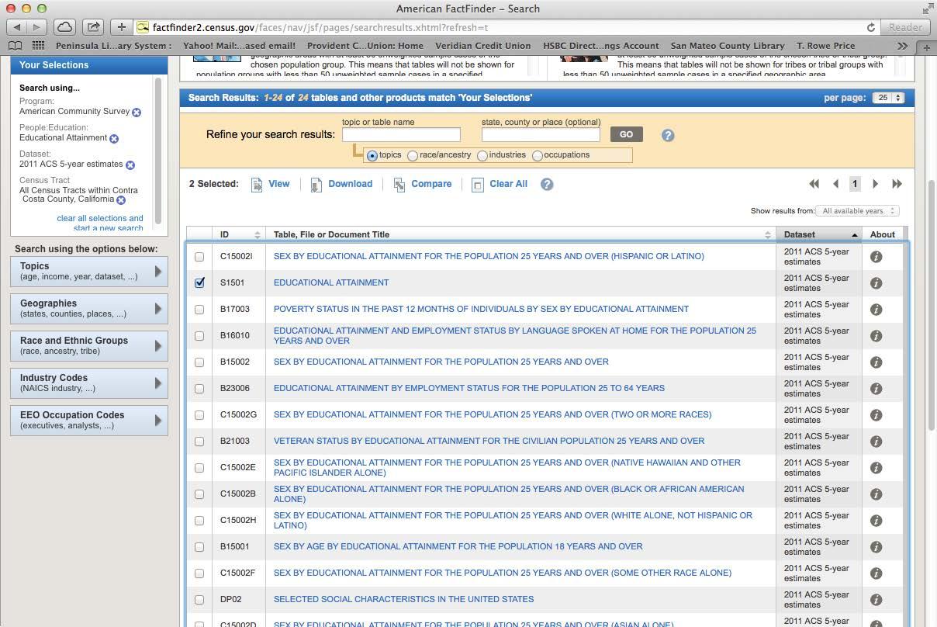
Task: Uncheck the S1501 Educational Attainment checkbox
Action: tap(199, 283)
